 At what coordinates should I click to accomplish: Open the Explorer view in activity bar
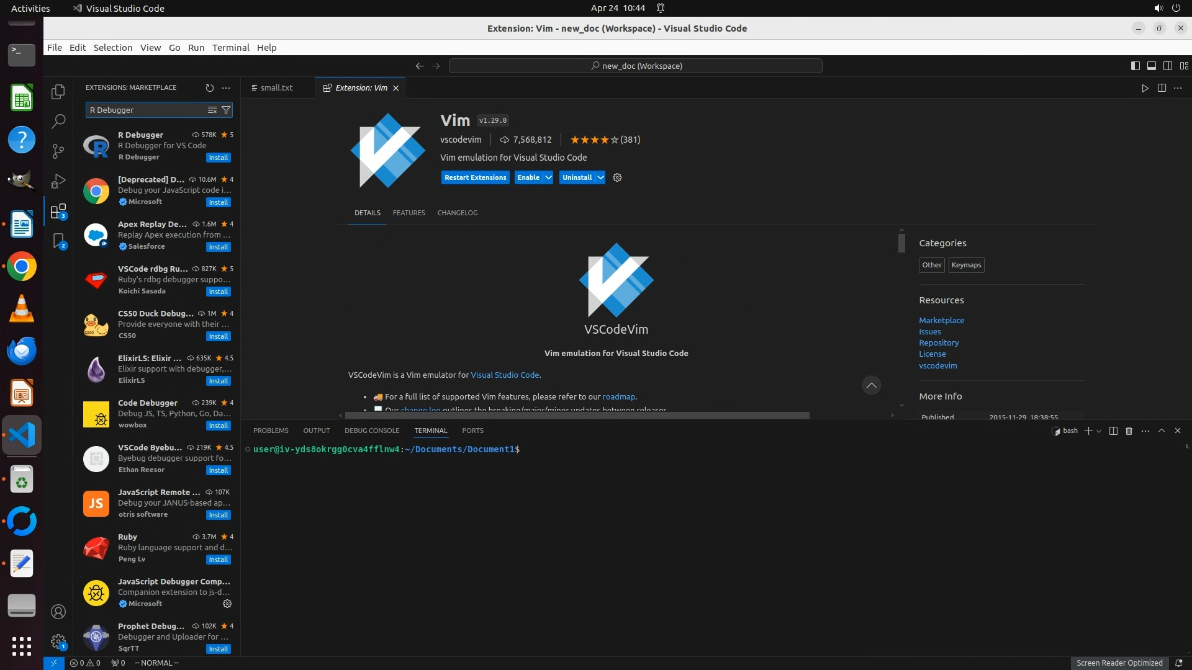coord(58,92)
